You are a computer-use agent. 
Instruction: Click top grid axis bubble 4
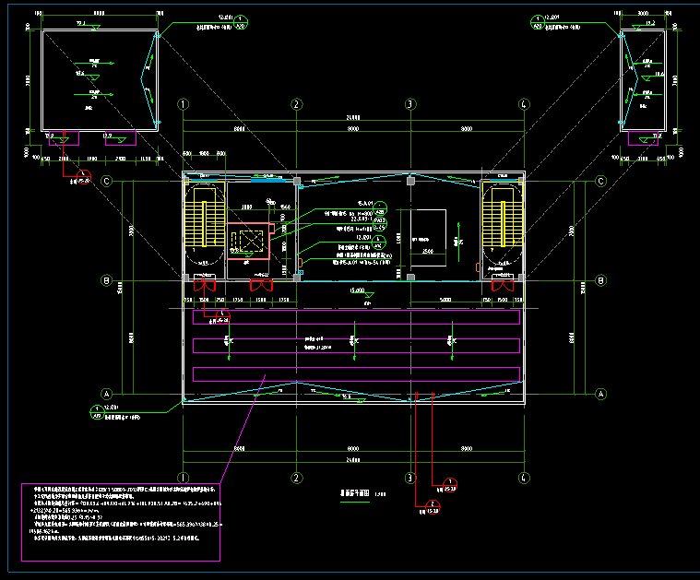(523, 104)
